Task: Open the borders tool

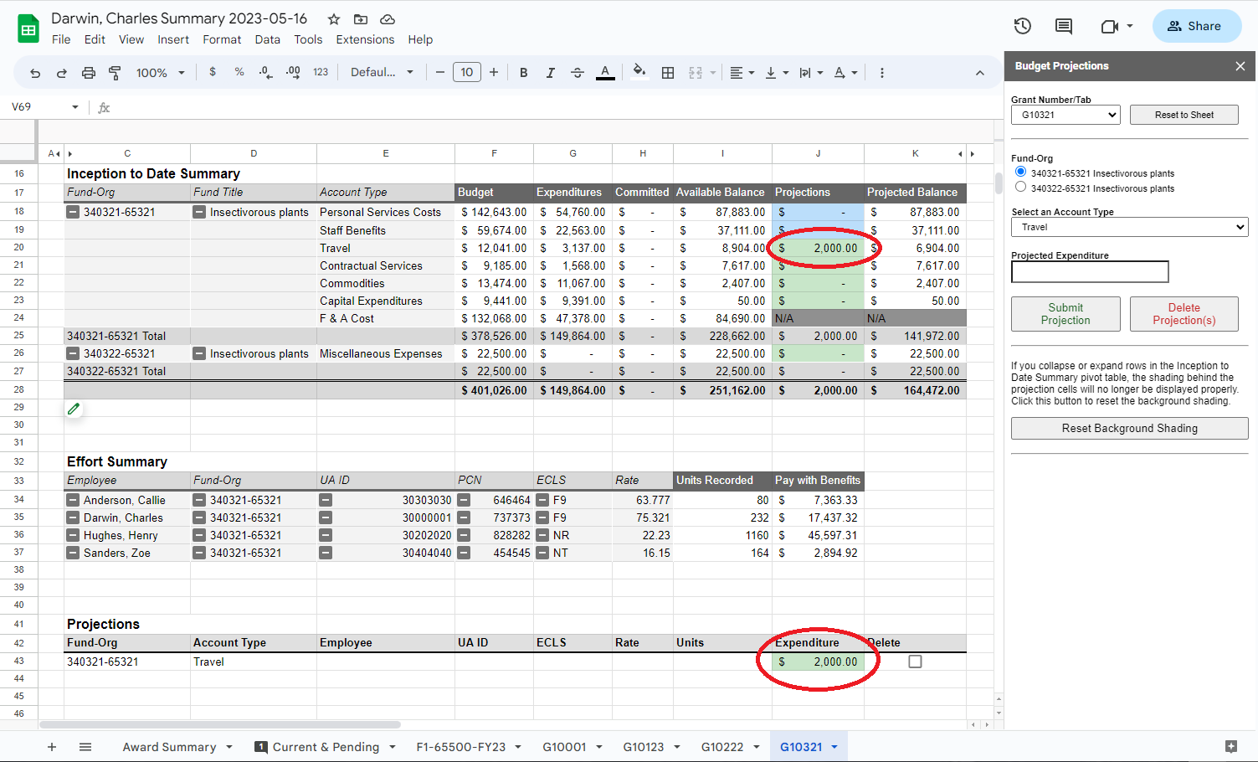Action: coord(667,73)
